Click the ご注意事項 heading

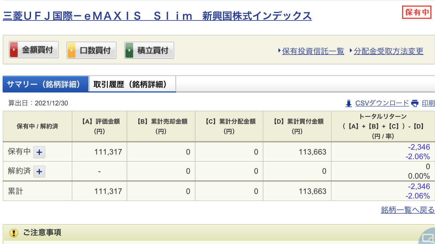click(42, 233)
